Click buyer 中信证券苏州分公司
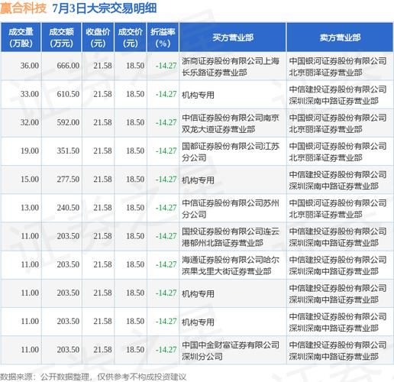Screen dimensions: 394x382 231,209
